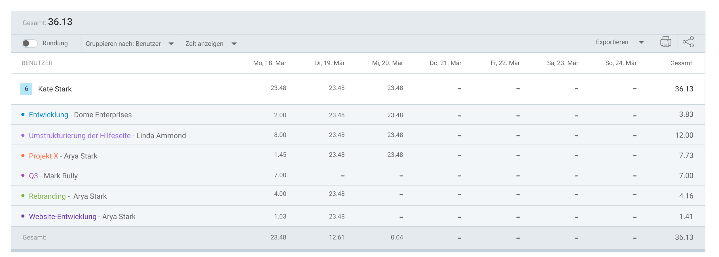Viewport: 719px width, 257px height.
Task: Click the Mo, 18. Mär column header
Action: click(x=269, y=63)
